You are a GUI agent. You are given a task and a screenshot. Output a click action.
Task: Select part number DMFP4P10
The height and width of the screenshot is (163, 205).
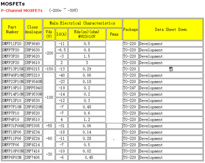coord(11,120)
